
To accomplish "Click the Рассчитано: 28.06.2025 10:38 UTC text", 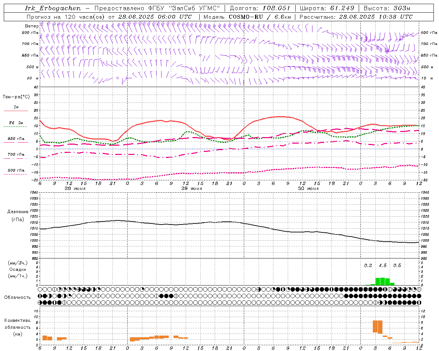I will pos(356,17).
